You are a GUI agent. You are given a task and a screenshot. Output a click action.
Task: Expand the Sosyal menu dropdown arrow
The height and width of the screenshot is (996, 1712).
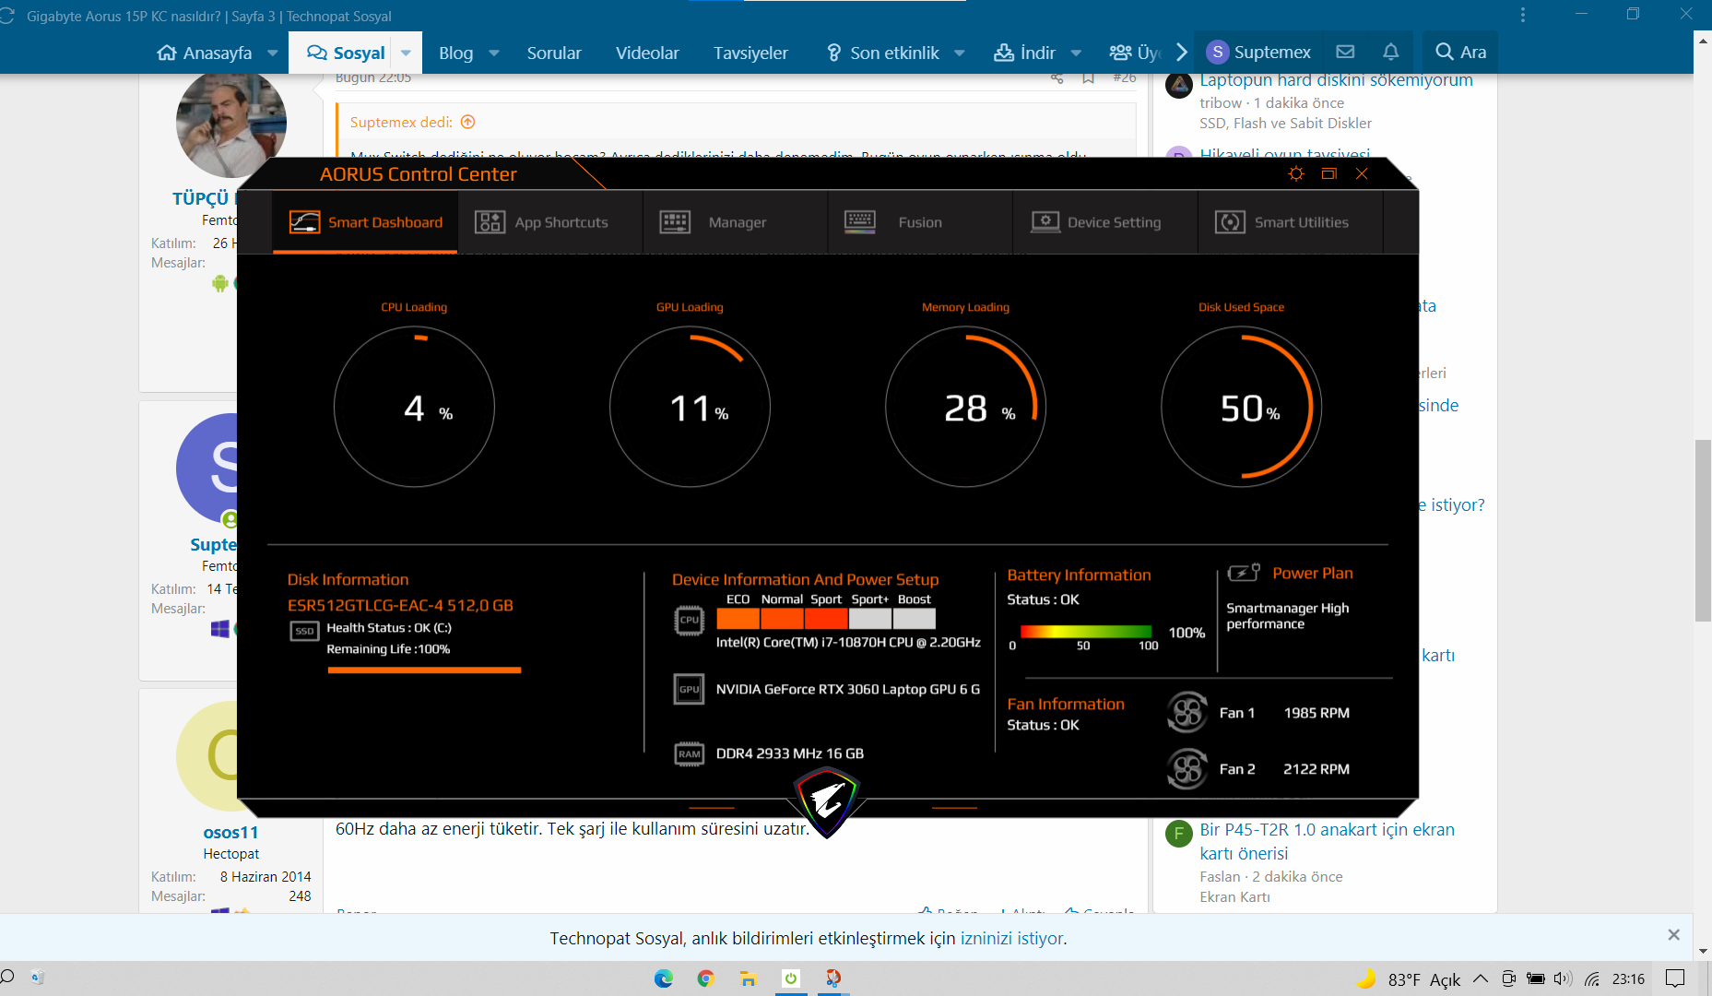(406, 53)
